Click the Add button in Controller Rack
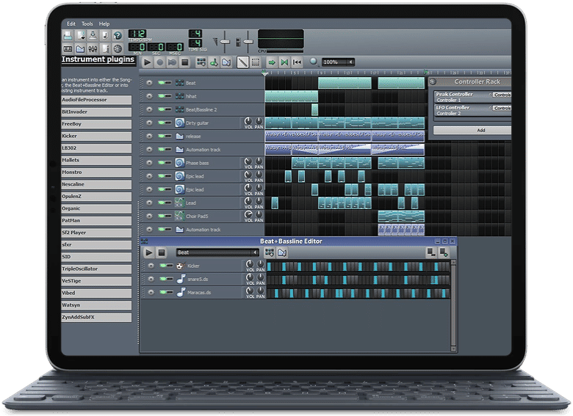Image resolution: width=573 pixels, height=416 pixels. (x=472, y=131)
